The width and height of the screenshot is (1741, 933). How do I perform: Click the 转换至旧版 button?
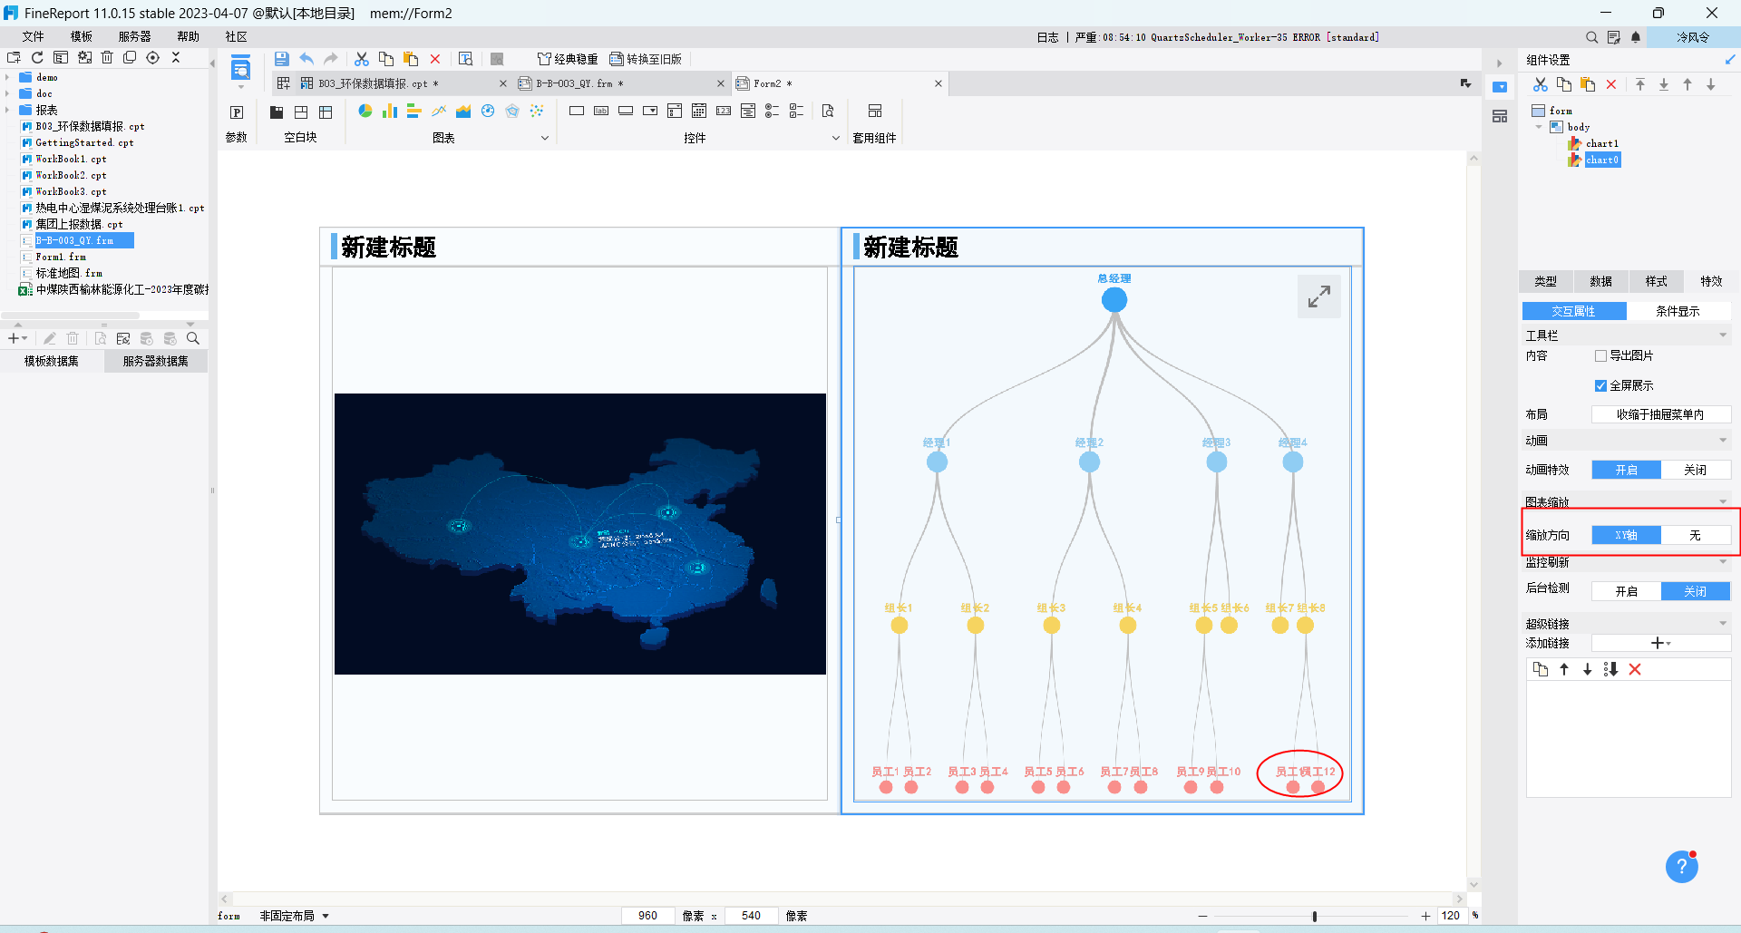(646, 59)
